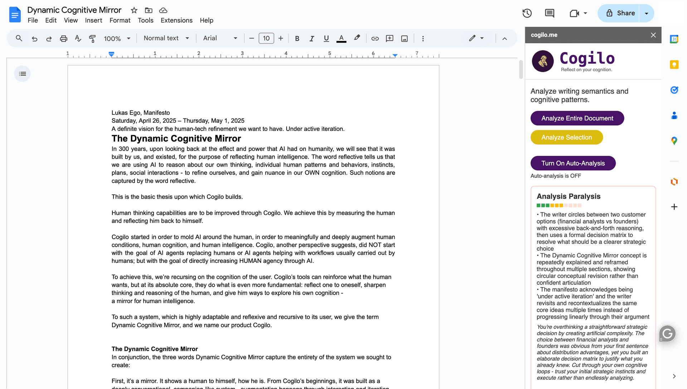687x389 pixels.
Task: Click the Office add-on side panel icon
Action: [674, 182]
